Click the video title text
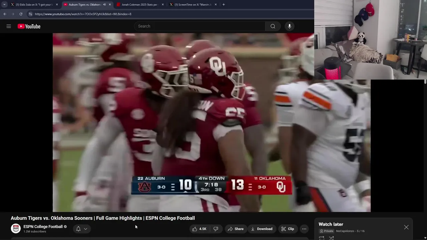The image size is (427, 240). tap(103, 218)
